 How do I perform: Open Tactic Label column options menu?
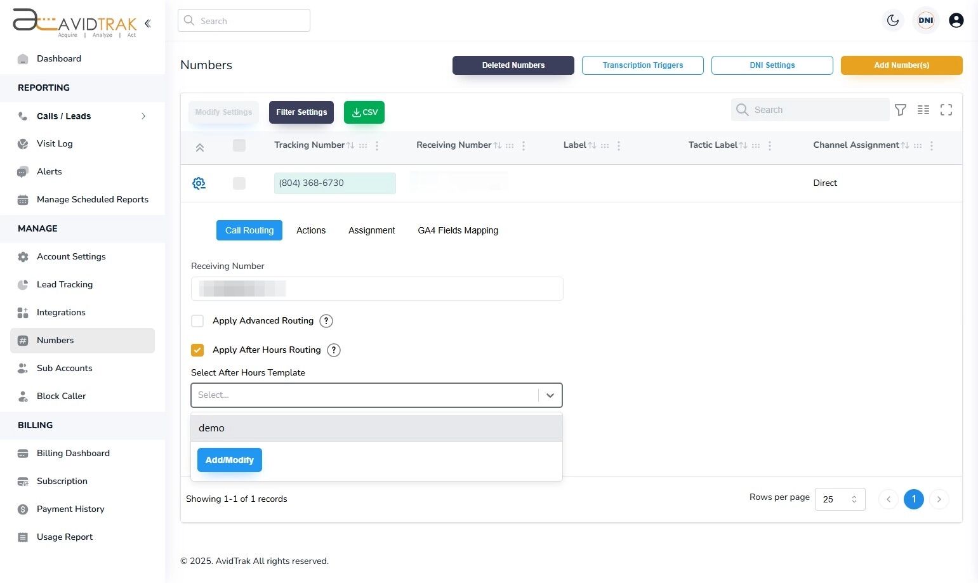[770, 146]
